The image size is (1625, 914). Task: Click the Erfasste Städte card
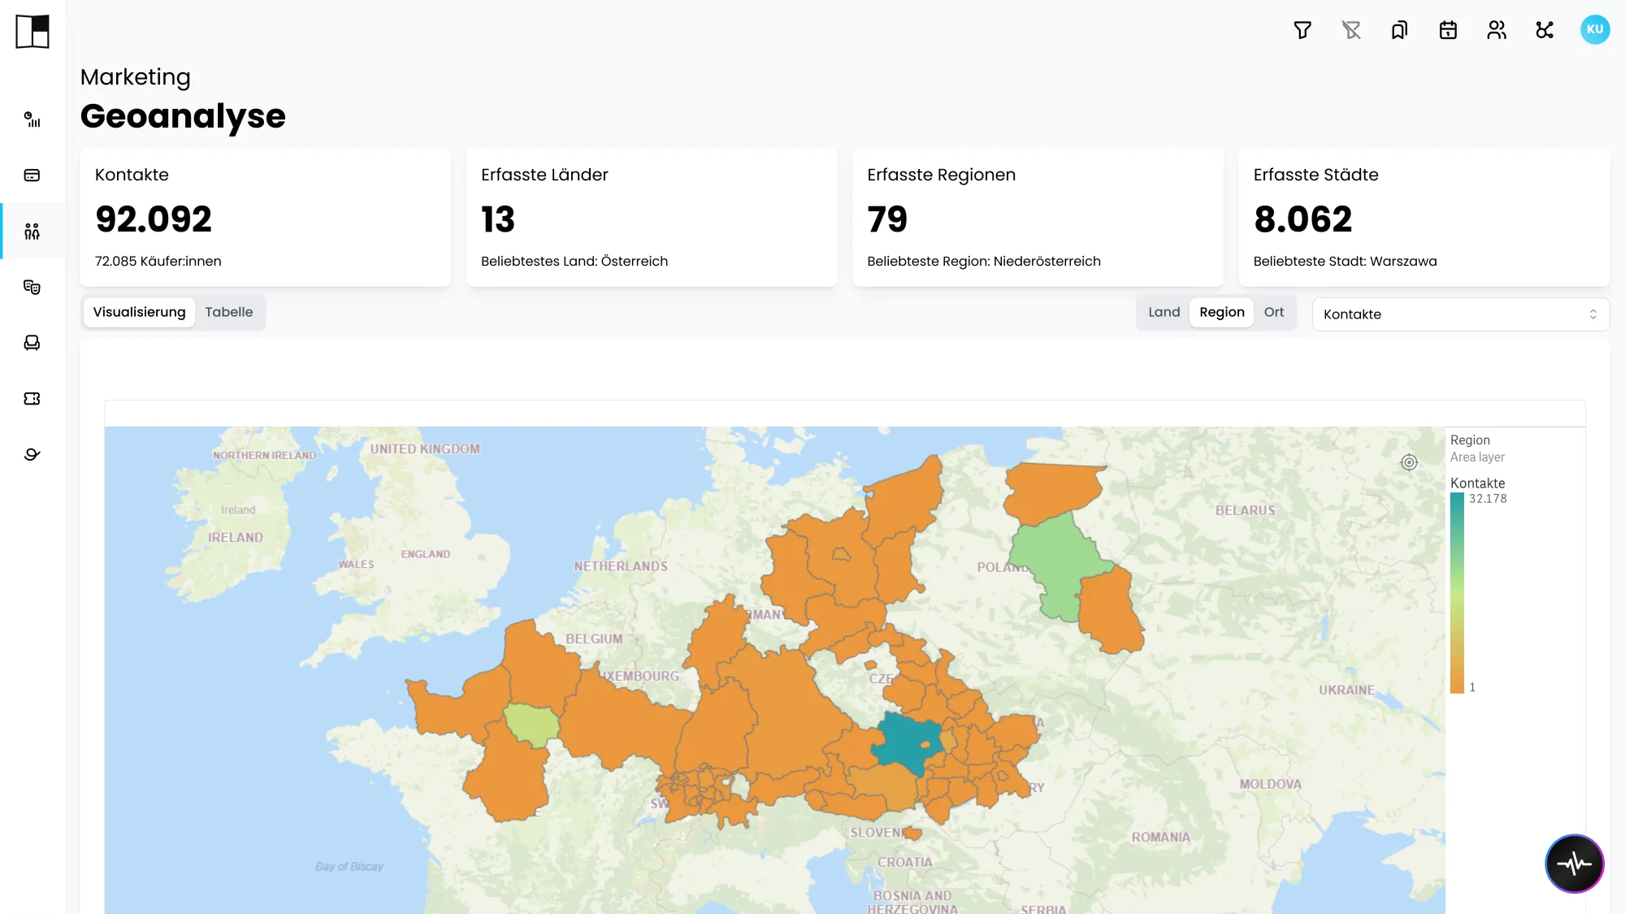pos(1423,217)
